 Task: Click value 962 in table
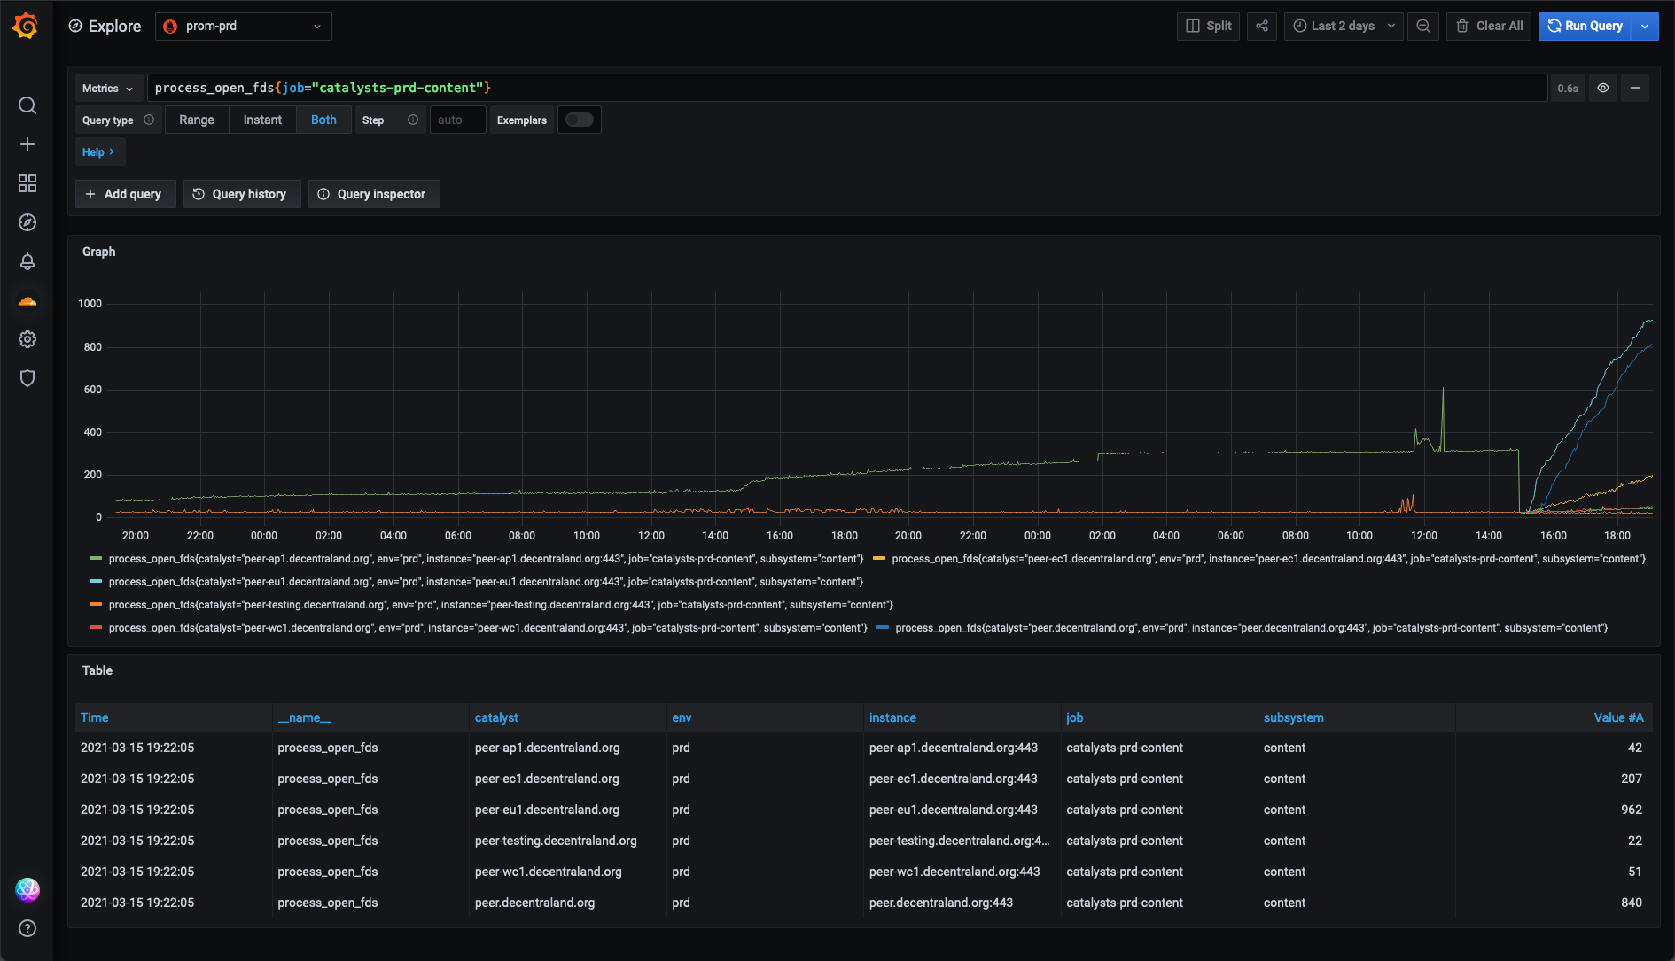click(1632, 810)
